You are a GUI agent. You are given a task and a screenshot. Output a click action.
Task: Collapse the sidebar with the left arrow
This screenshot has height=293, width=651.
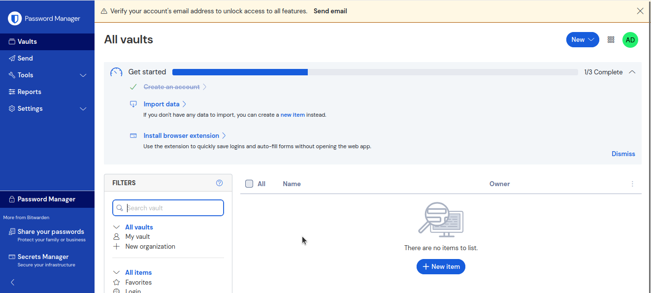tap(13, 282)
